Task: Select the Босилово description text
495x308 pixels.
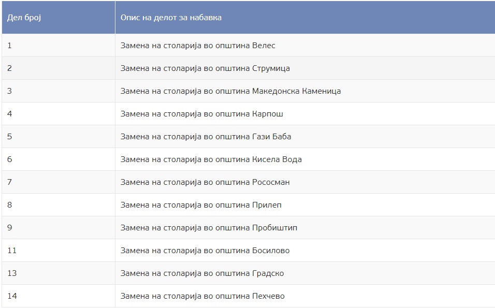Action: (x=205, y=251)
